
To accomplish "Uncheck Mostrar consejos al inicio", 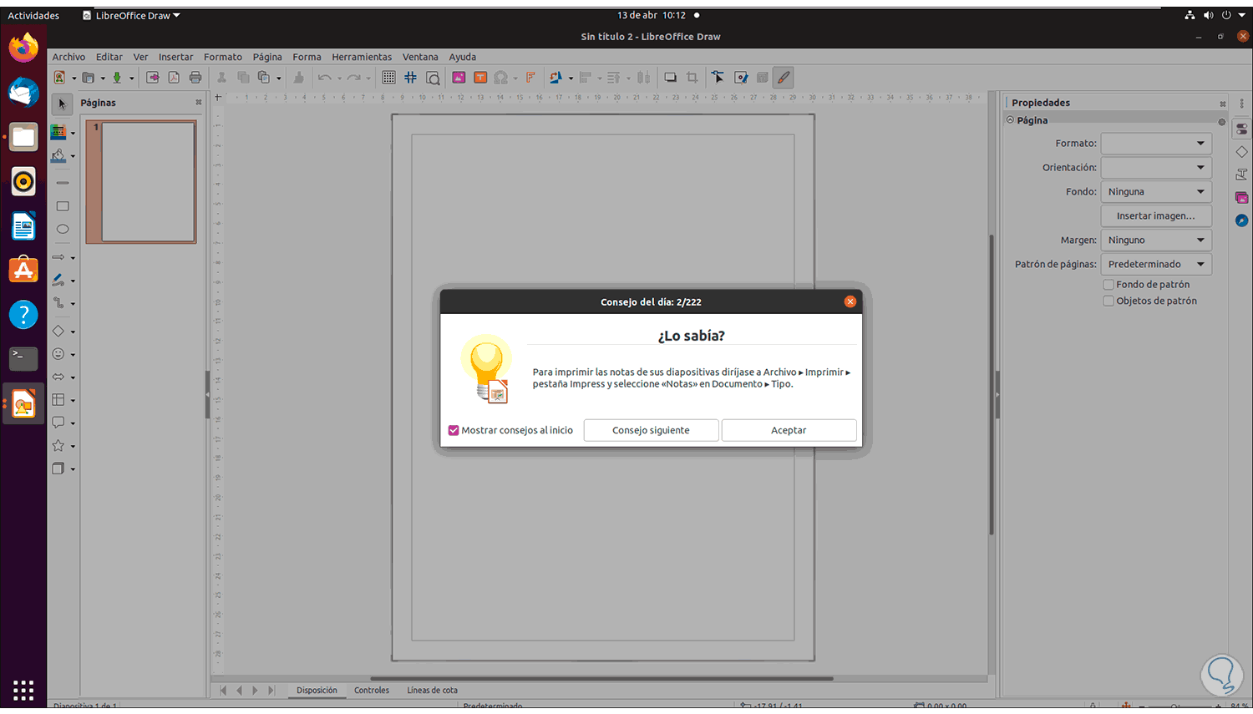I will point(454,430).
